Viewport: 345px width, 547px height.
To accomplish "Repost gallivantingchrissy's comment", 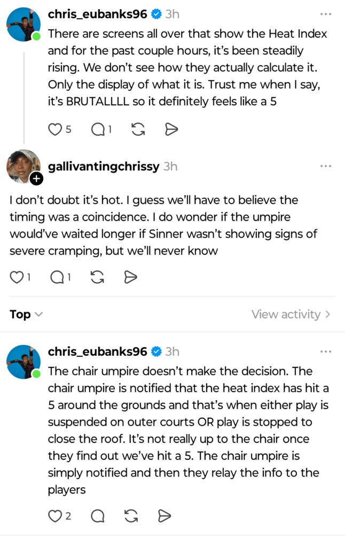I will pyautogui.click(x=97, y=277).
